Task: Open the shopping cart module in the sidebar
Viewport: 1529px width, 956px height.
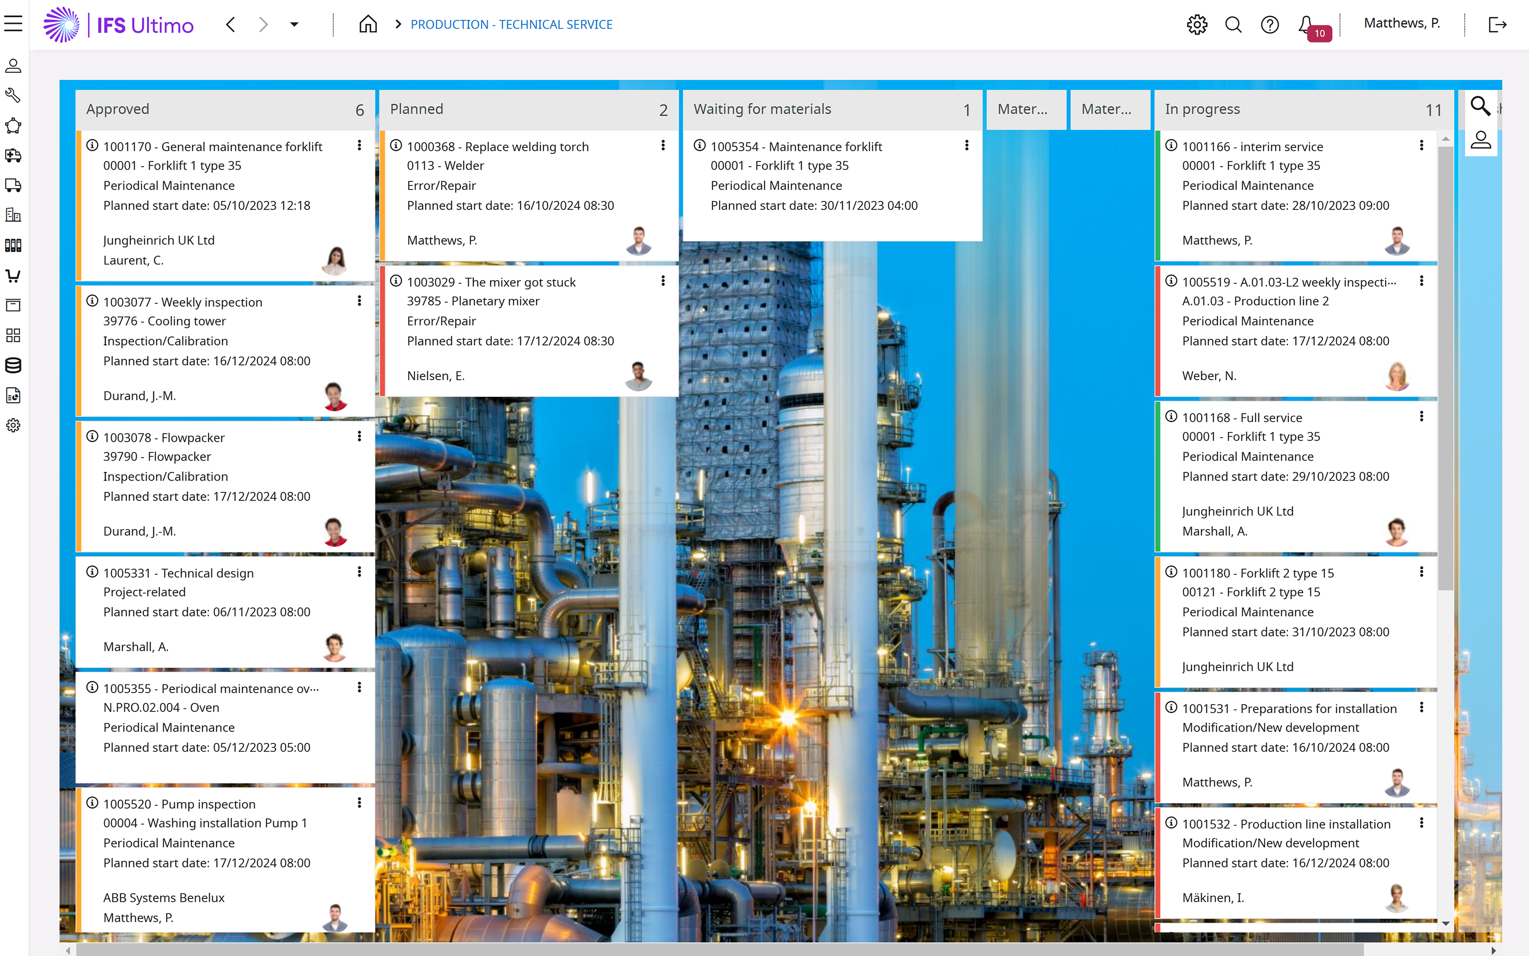Action: click(x=13, y=276)
